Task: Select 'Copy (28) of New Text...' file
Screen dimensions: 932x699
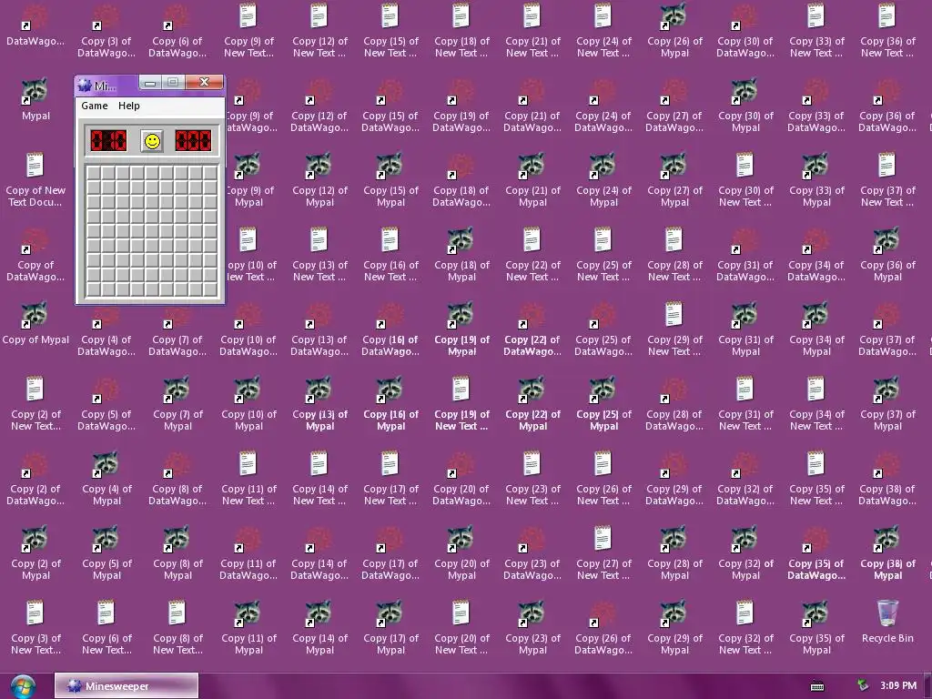Action: (674, 255)
